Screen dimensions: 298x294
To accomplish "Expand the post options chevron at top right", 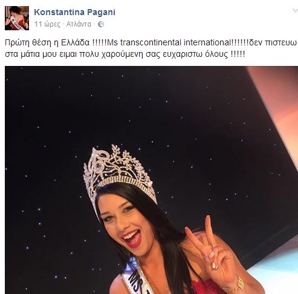I will tap(295, 11).
